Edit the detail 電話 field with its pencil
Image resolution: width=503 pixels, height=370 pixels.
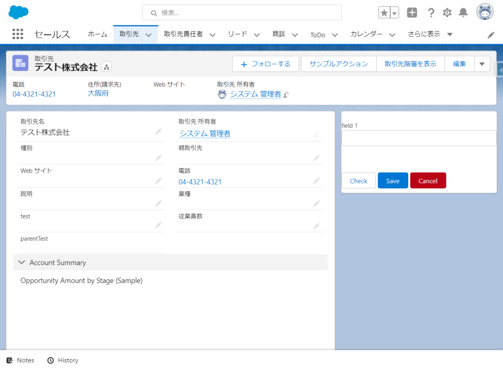pyautogui.click(x=316, y=181)
